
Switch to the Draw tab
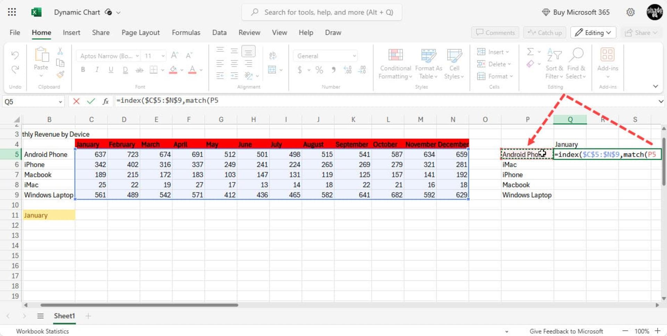click(333, 33)
